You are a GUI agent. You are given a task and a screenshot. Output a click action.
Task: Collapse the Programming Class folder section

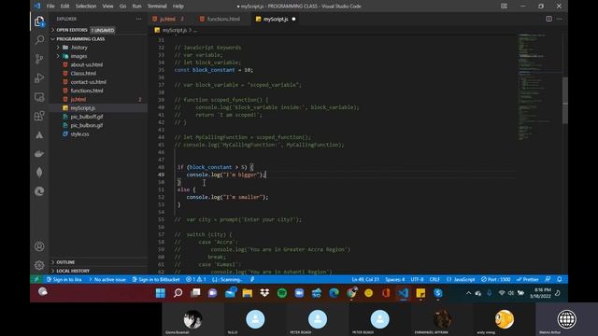tap(80, 39)
